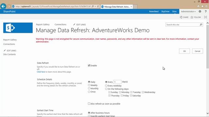Image resolution: width=209 pixels, height=117 pixels.
Task: Open the SkyDrive menu item
Action: point(165,11)
